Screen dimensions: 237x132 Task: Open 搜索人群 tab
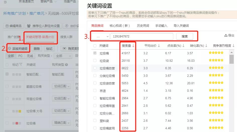pos(66,37)
